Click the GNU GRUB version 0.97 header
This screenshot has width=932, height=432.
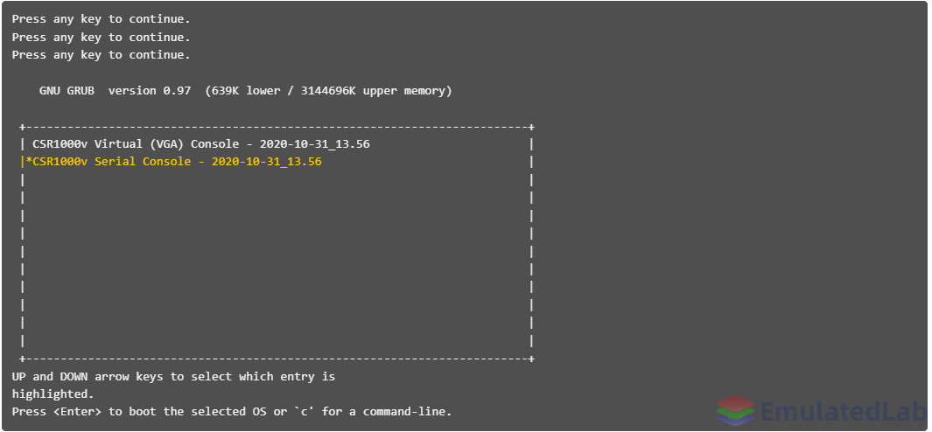click(116, 91)
